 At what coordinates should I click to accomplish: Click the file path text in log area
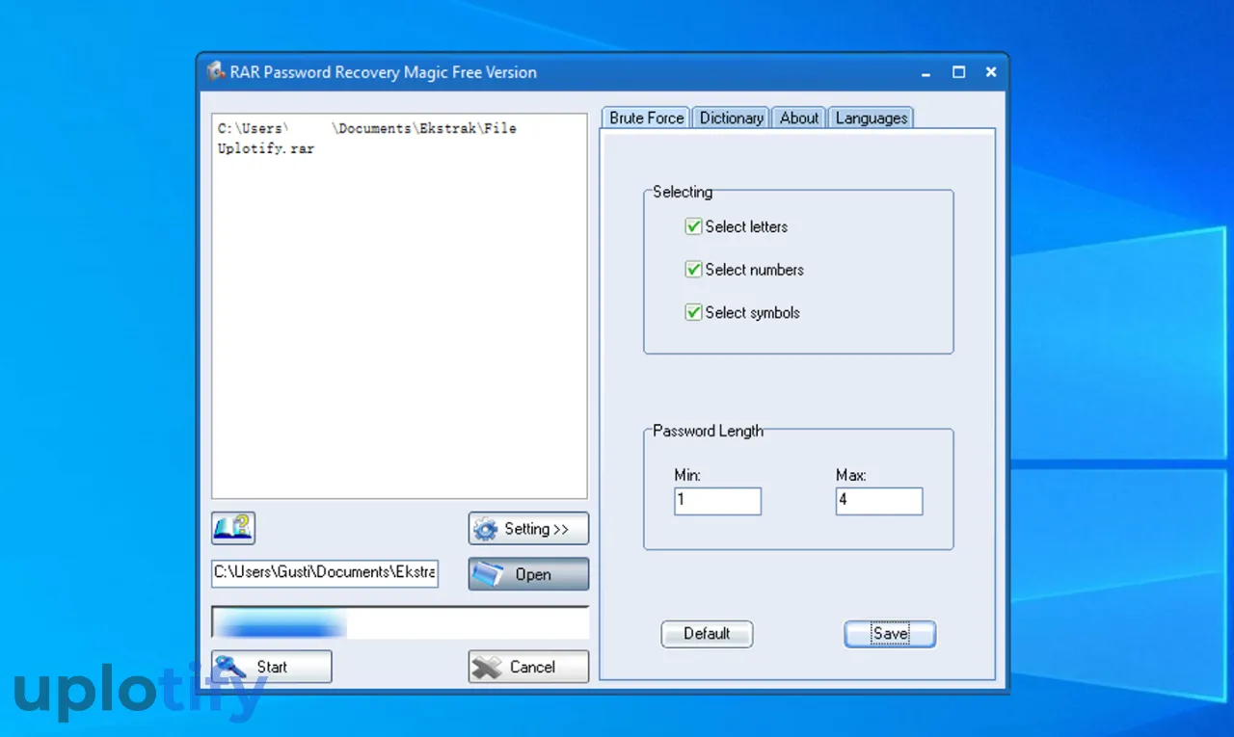coord(367,139)
